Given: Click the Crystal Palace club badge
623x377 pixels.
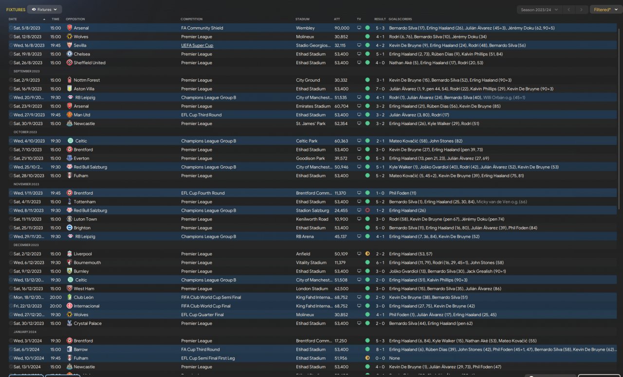Looking at the screenshot, I should click(x=70, y=323).
